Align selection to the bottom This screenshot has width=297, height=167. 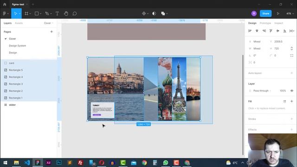pyautogui.click(x=284, y=31)
